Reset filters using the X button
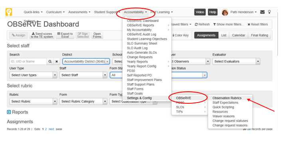This screenshot has height=148, width=281. click(258, 24)
